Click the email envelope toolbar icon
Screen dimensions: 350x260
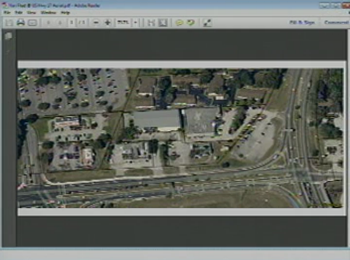tap(33, 23)
